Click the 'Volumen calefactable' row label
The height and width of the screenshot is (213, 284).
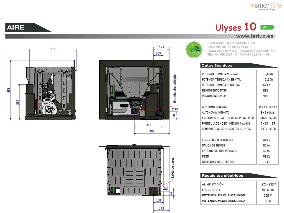click(x=217, y=140)
